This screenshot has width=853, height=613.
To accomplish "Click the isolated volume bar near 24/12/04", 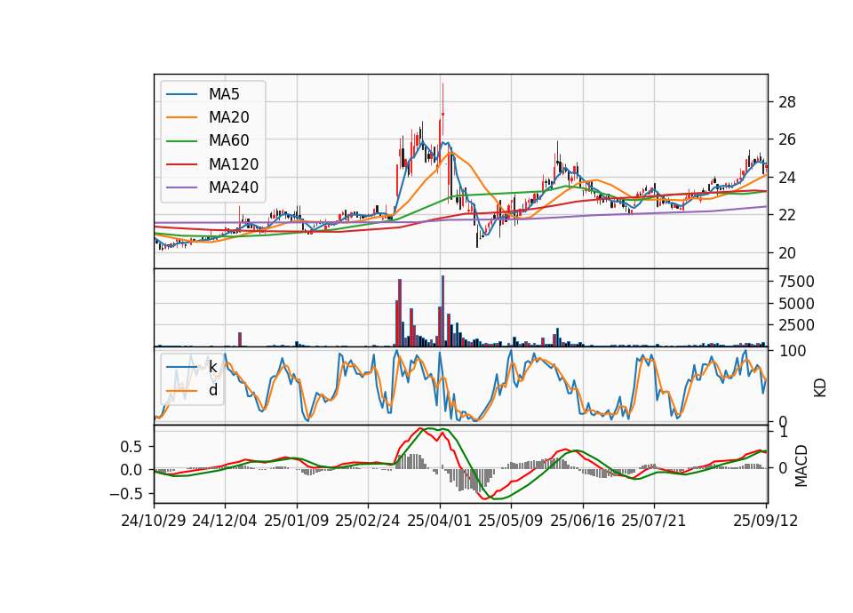I will 240,339.
